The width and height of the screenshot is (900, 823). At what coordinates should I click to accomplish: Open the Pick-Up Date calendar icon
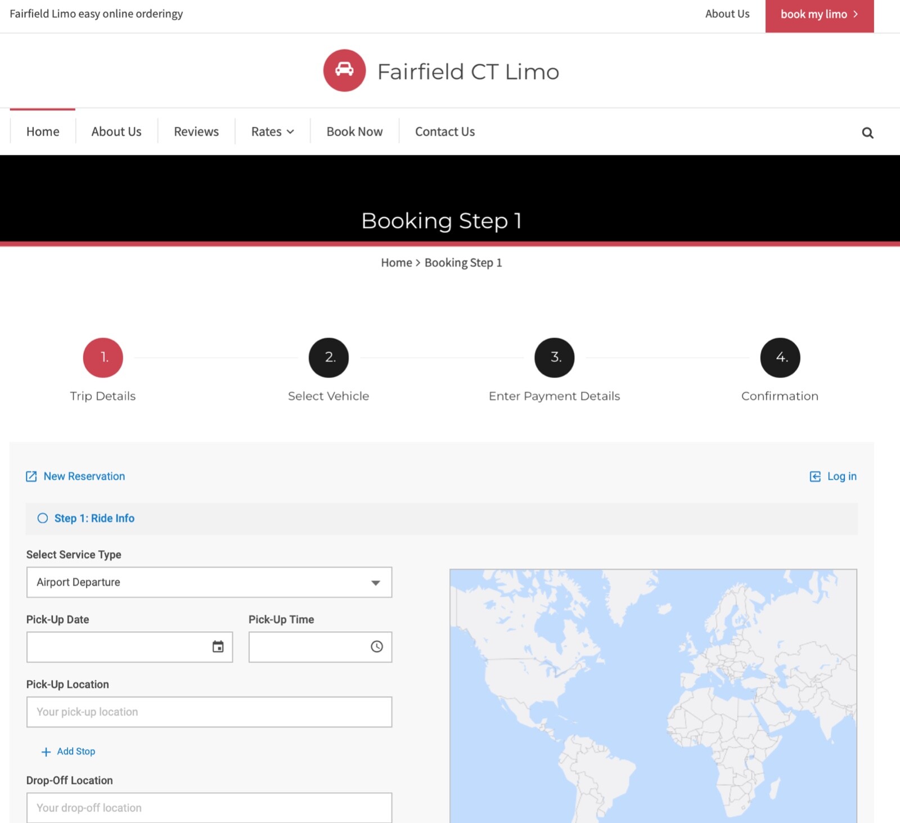(218, 647)
